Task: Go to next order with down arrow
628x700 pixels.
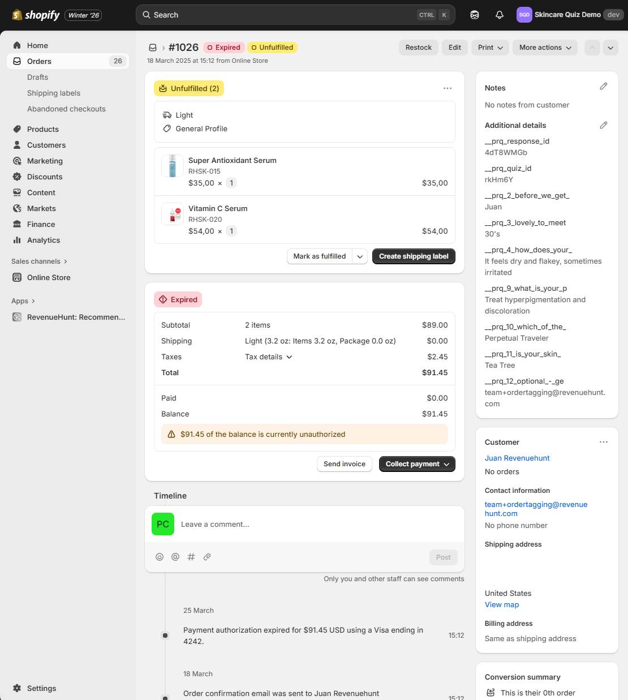Action: coord(610,48)
